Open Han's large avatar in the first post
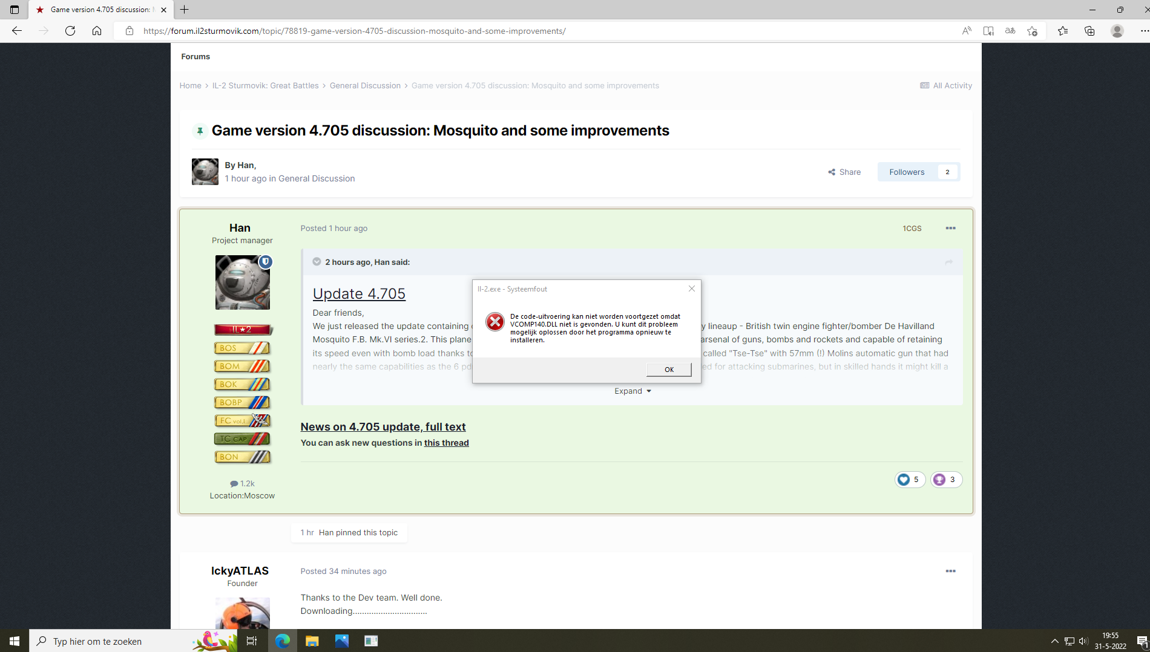Image resolution: width=1150 pixels, height=652 pixels. 243,282
